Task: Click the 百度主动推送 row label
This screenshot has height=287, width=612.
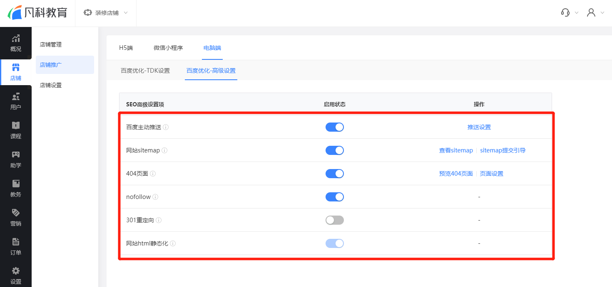Action: [144, 127]
